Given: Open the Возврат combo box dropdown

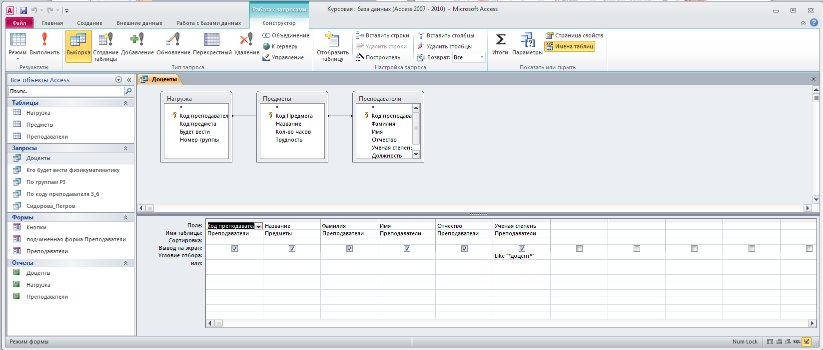Looking at the screenshot, I should tap(482, 57).
